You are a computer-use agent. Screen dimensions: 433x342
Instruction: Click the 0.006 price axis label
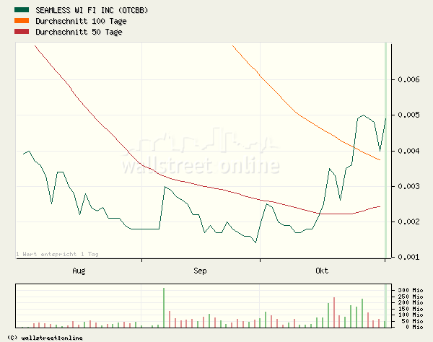click(x=409, y=79)
